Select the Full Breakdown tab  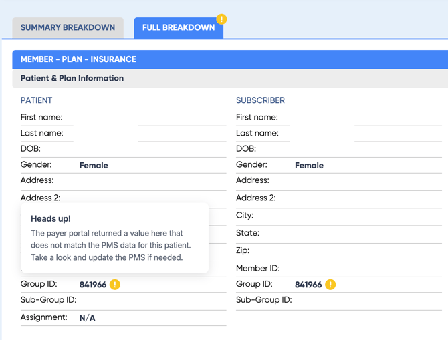(x=178, y=27)
